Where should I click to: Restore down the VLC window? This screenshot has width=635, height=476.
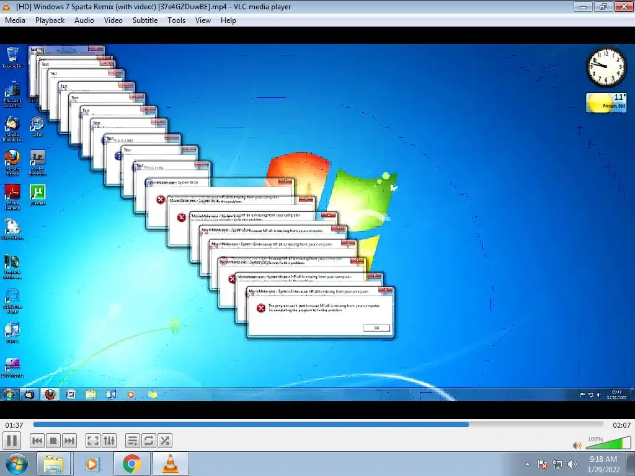tap(603, 6)
